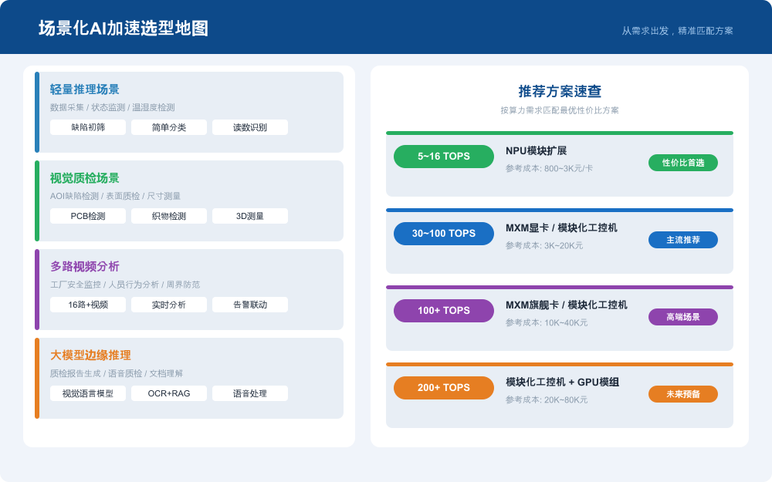
Task: Select the 实时分析 option
Action: pyautogui.click(x=169, y=305)
